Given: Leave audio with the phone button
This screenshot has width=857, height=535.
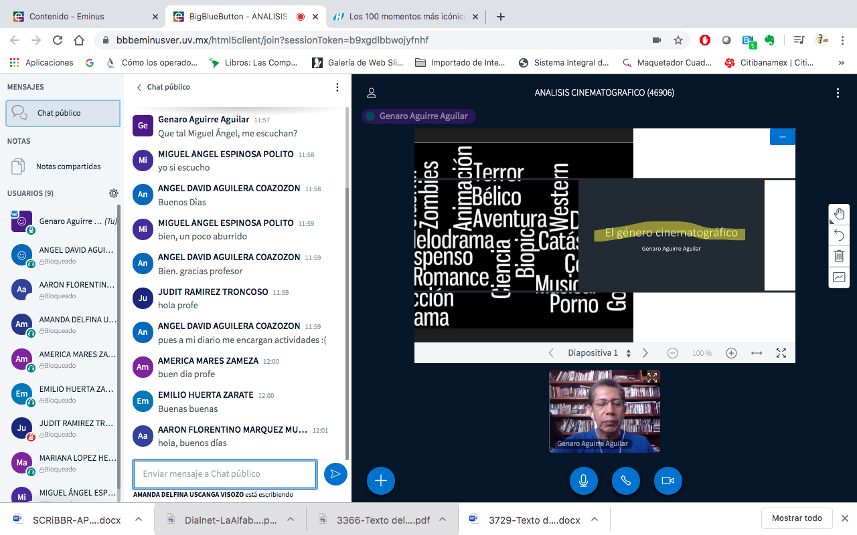Looking at the screenshot, I should coord(626,480).
